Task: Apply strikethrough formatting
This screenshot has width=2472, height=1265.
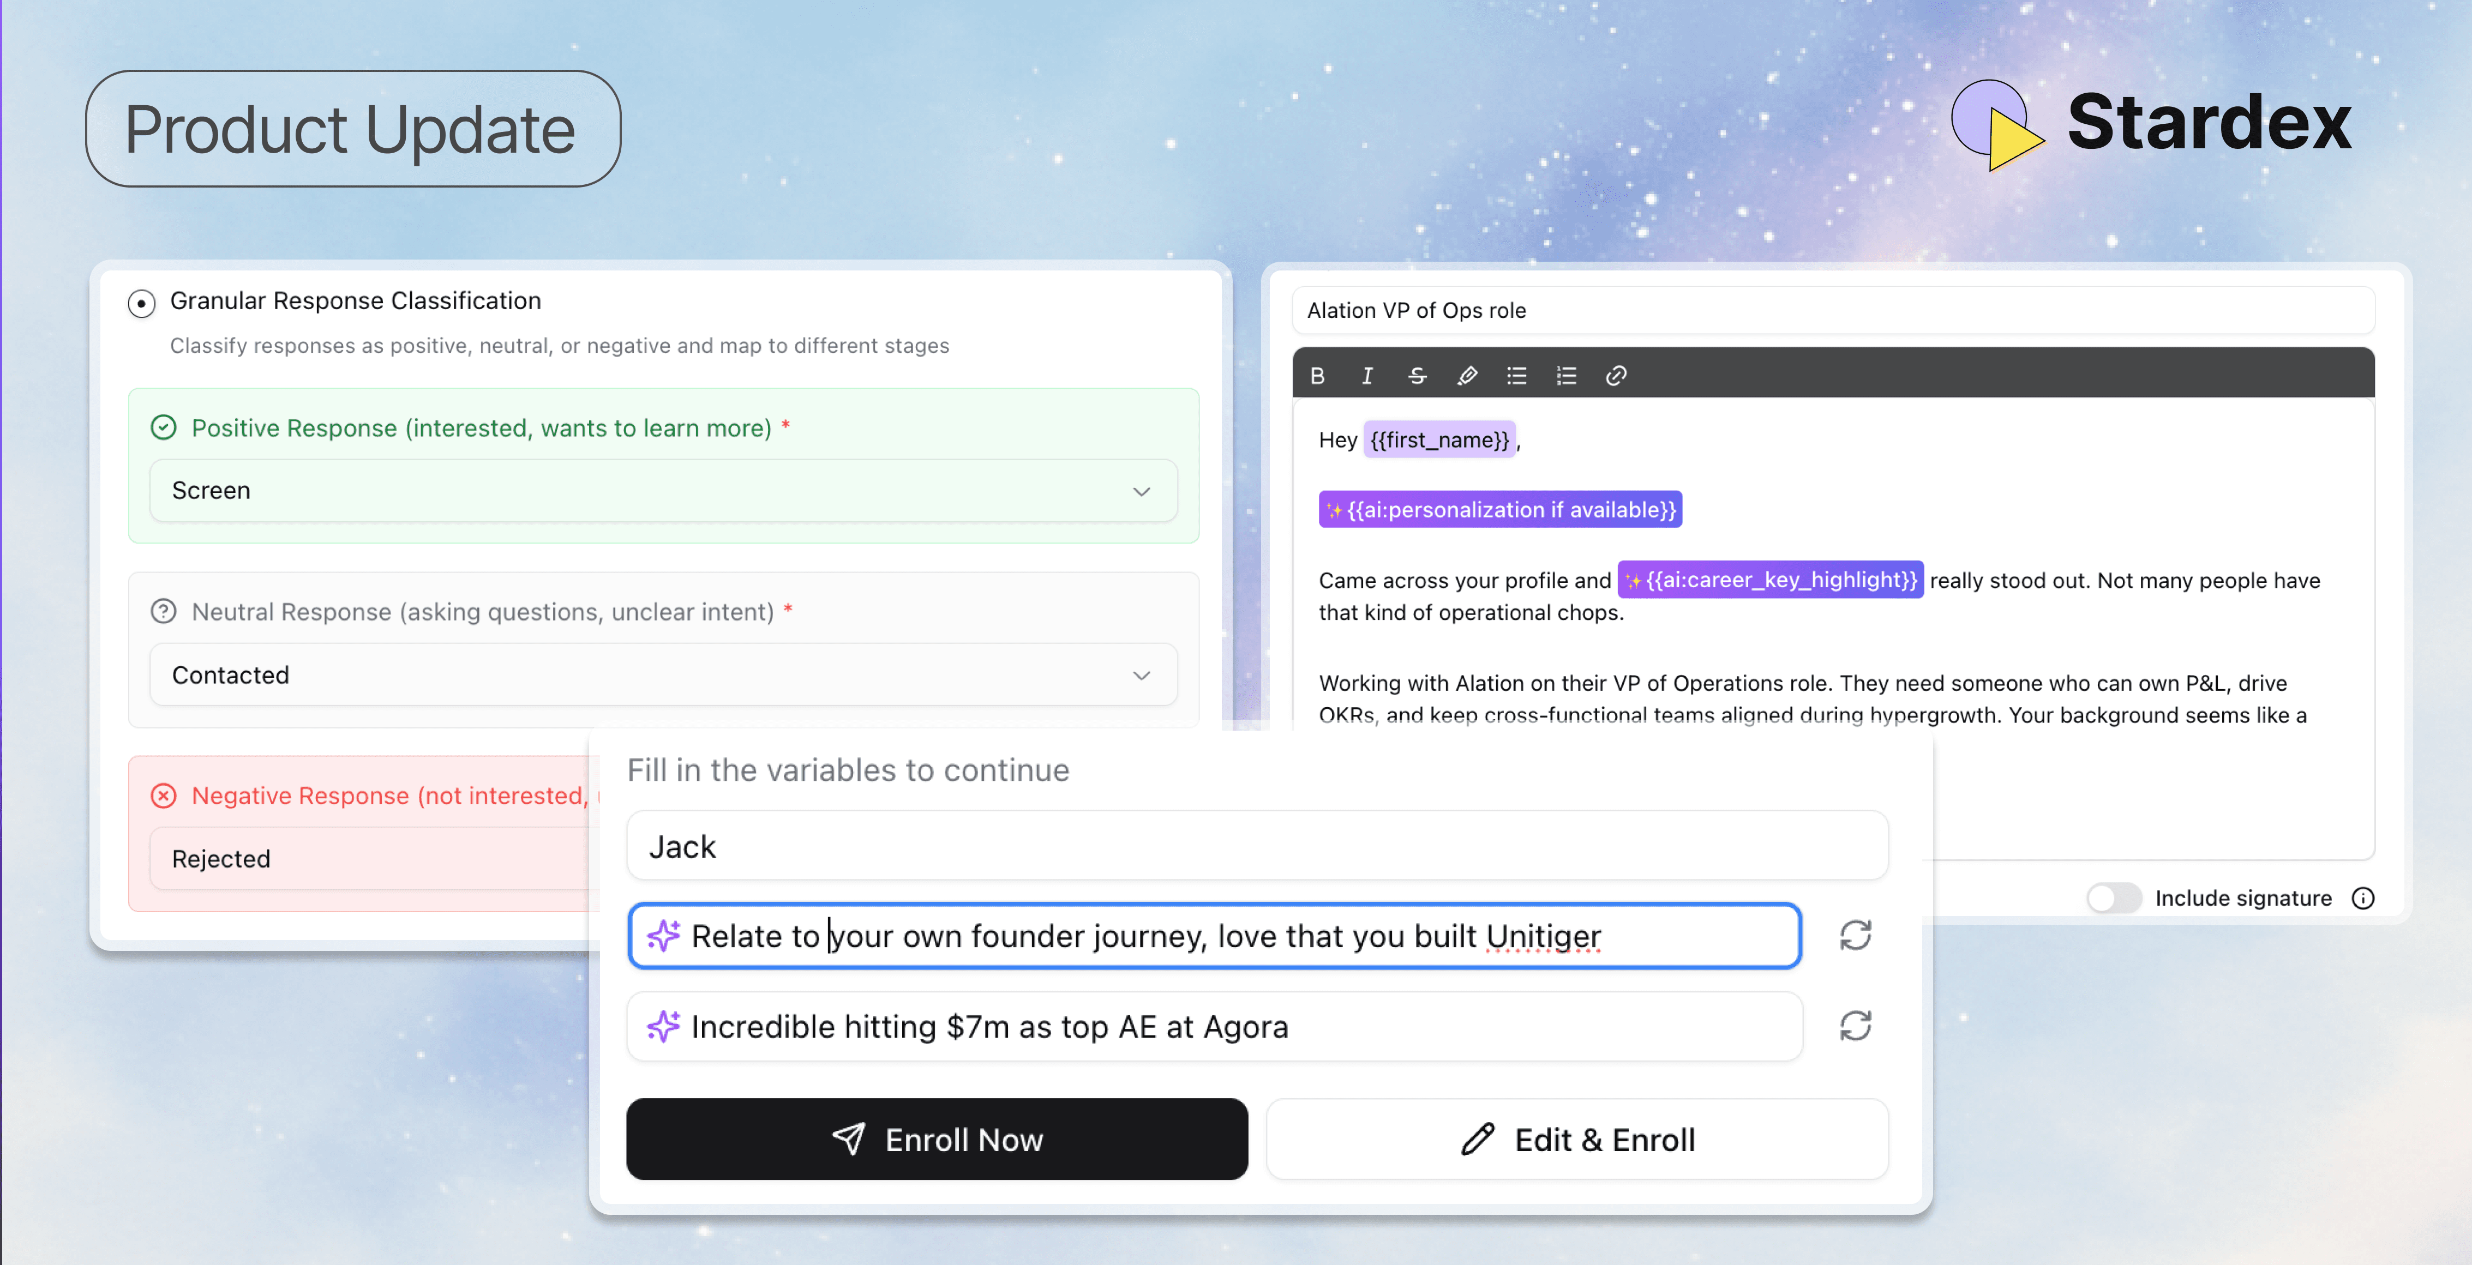Action: [1418, 375]
